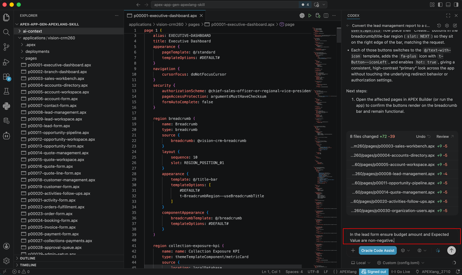The height and width of the screenshot is (275, 462).
Task: Open the Search view in activity bar
Action: [x=6, y=32]
